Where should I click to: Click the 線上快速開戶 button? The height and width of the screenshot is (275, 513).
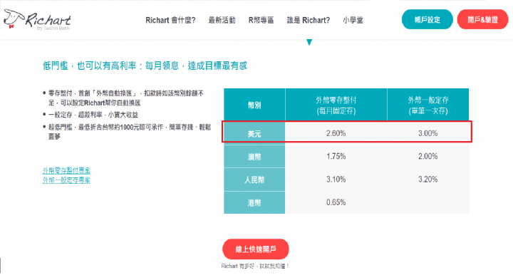point(256,249)
